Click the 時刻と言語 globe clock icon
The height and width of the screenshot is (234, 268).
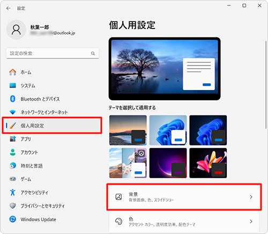(13, 166)
